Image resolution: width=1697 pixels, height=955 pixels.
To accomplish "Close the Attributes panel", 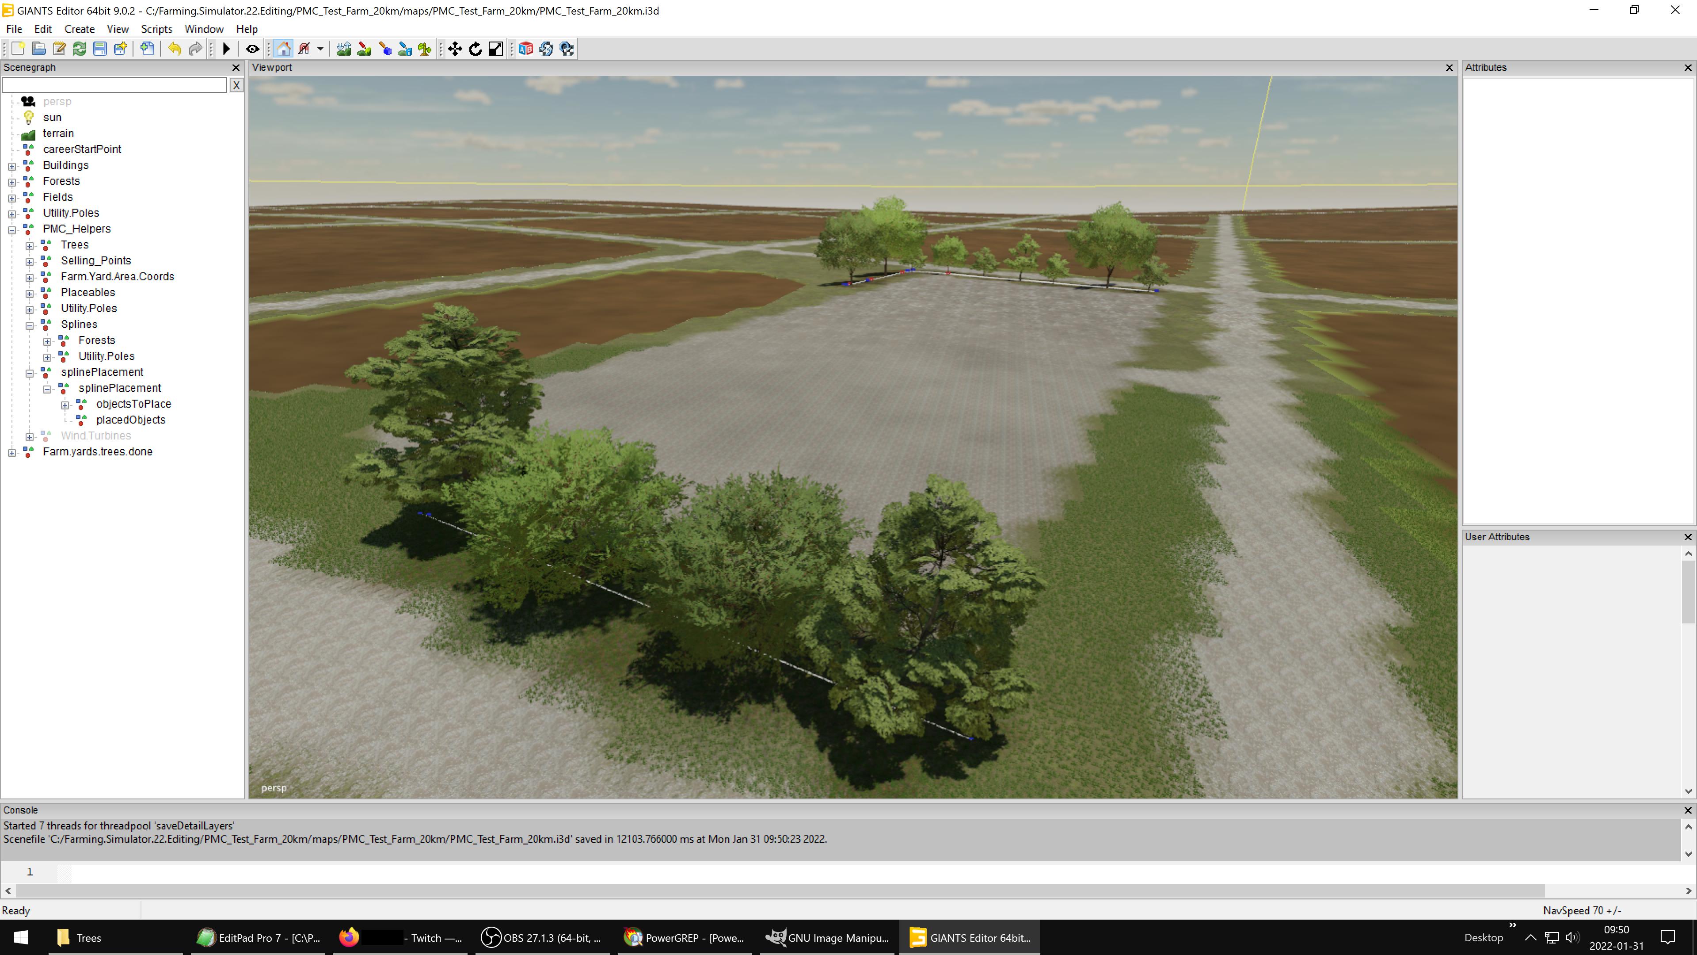I will click(x=1688, y=68).
